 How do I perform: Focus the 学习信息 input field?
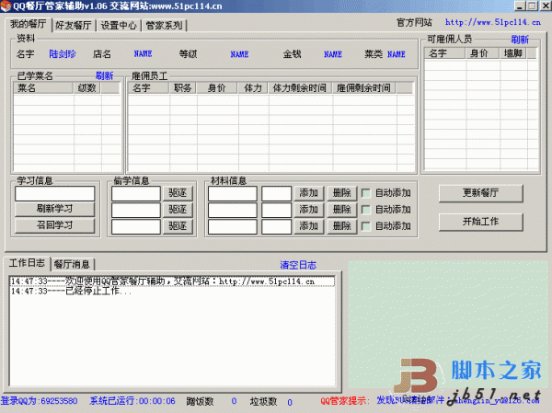pyautogui.click(x=55, y=194)
